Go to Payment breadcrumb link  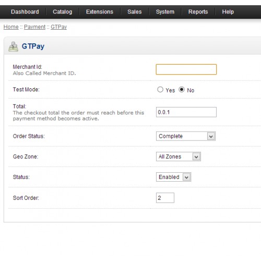tap(34, 27)
